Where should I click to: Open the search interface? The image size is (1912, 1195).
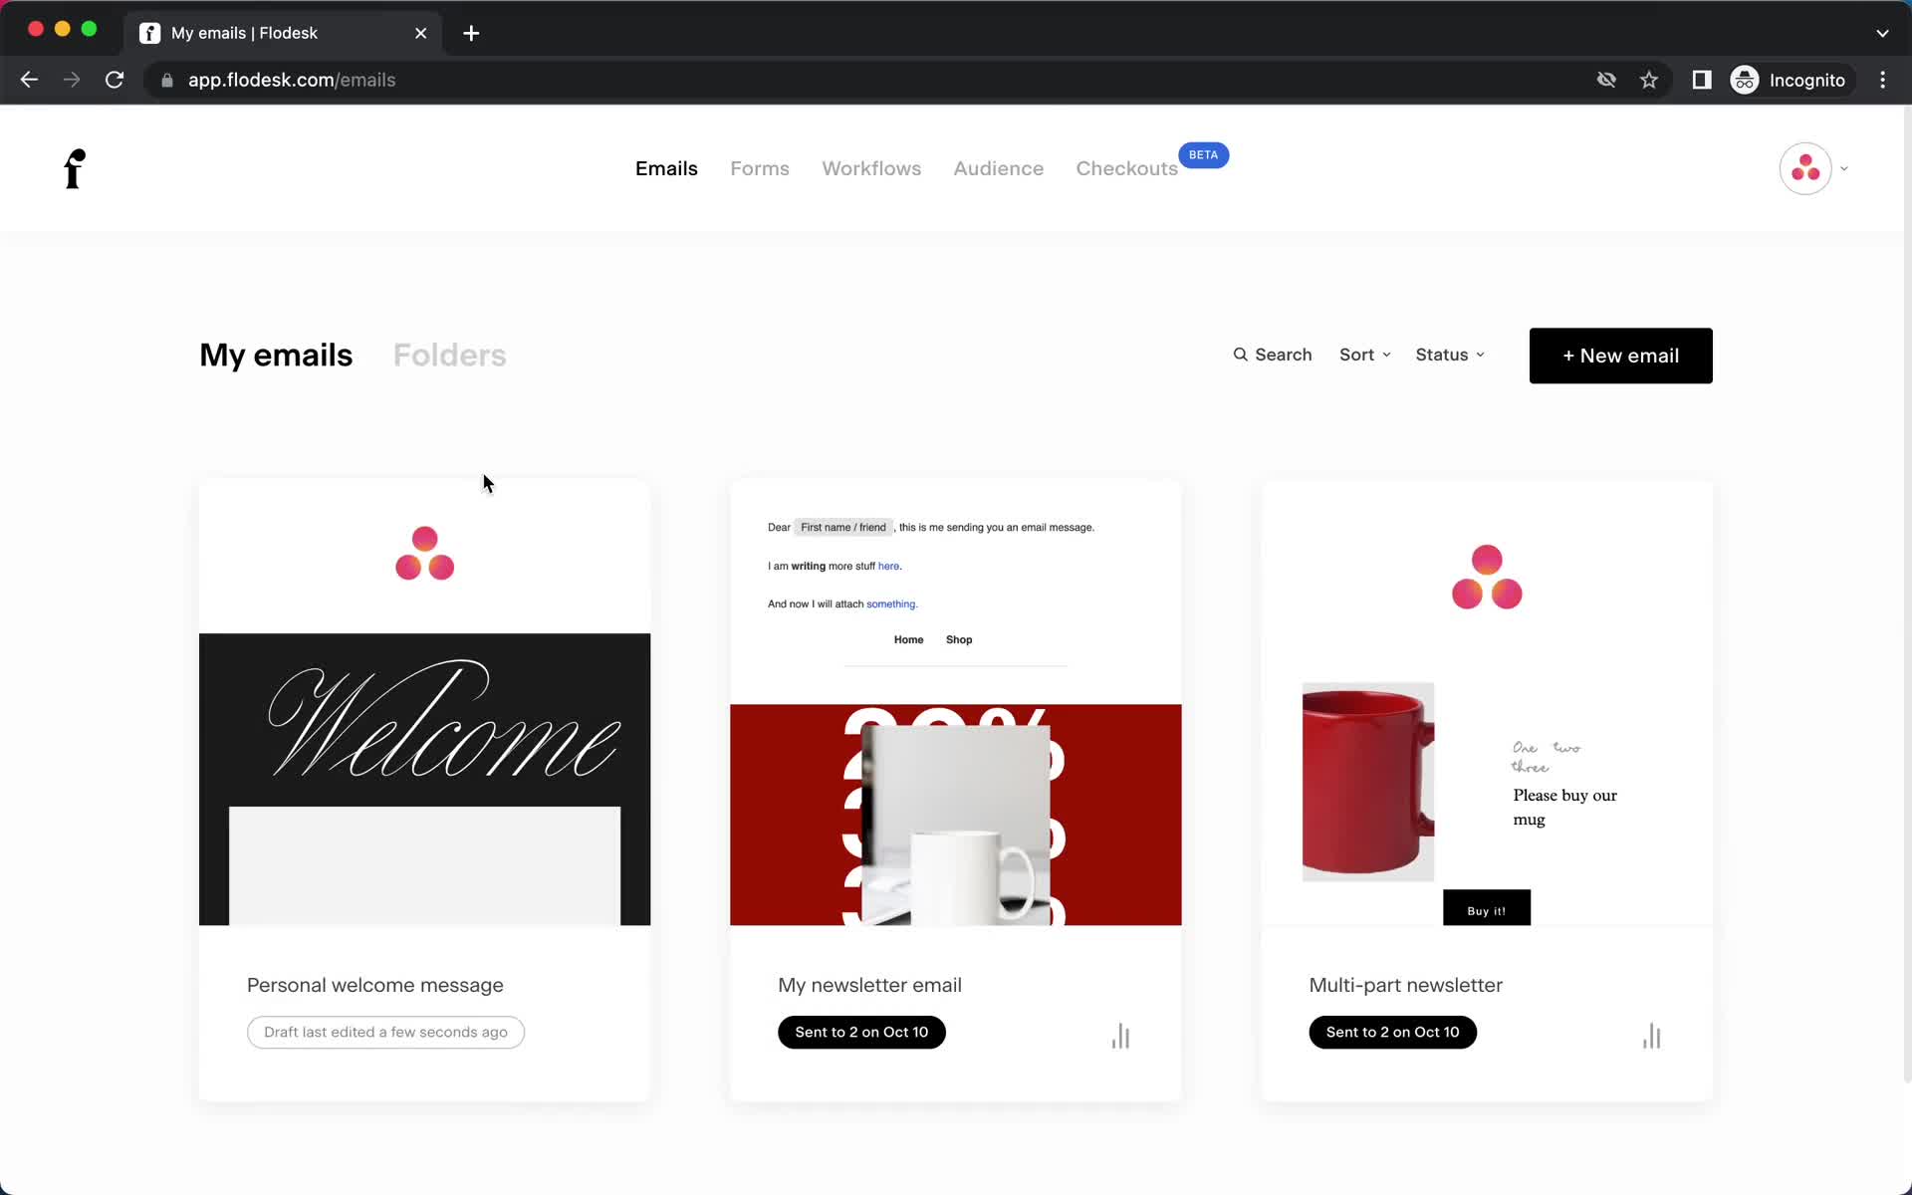coord(1272,354)
